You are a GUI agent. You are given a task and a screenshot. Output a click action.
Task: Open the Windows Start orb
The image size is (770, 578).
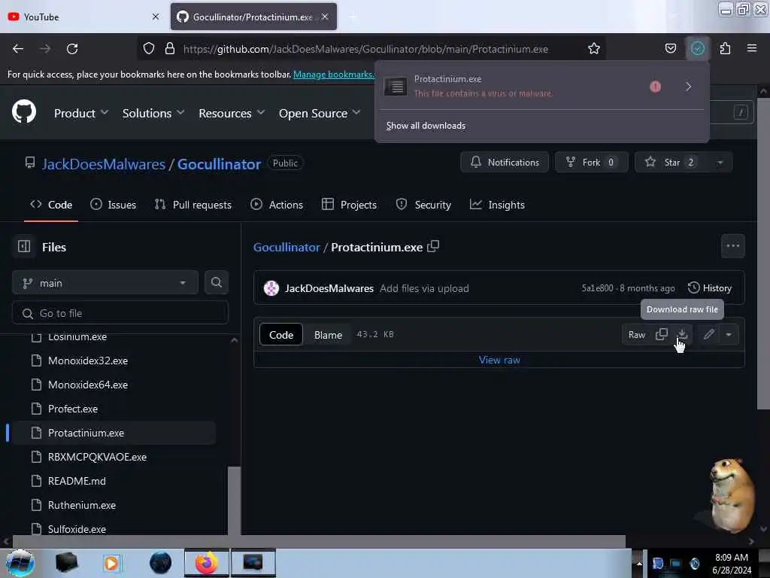pos(20,563)
